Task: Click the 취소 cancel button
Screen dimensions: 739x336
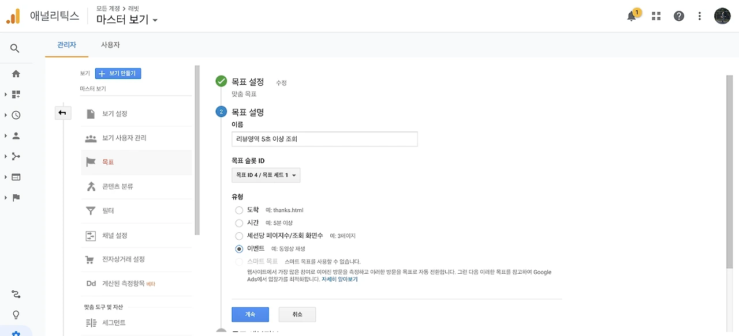Action: tap(297, 314)
